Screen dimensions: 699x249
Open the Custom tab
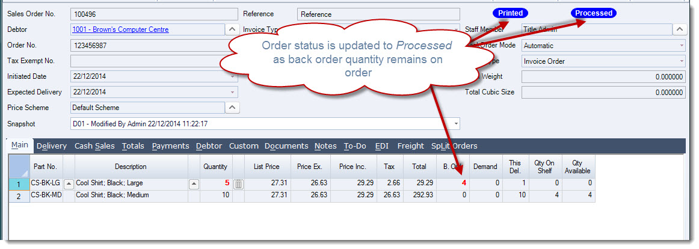pos(244,146)
